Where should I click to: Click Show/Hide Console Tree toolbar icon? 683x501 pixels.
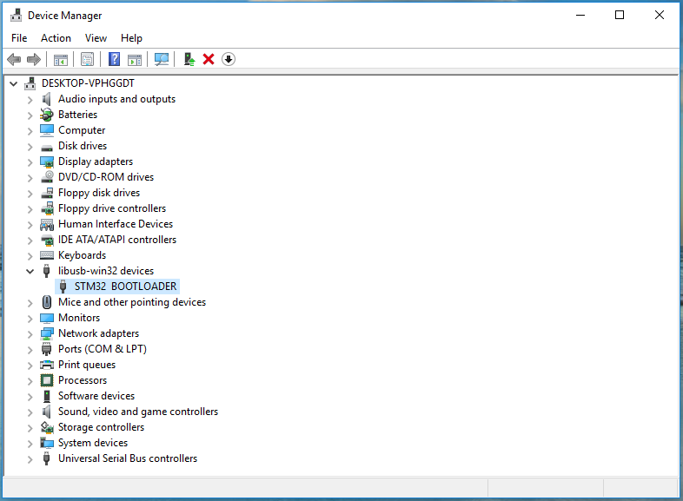point(61,60)
